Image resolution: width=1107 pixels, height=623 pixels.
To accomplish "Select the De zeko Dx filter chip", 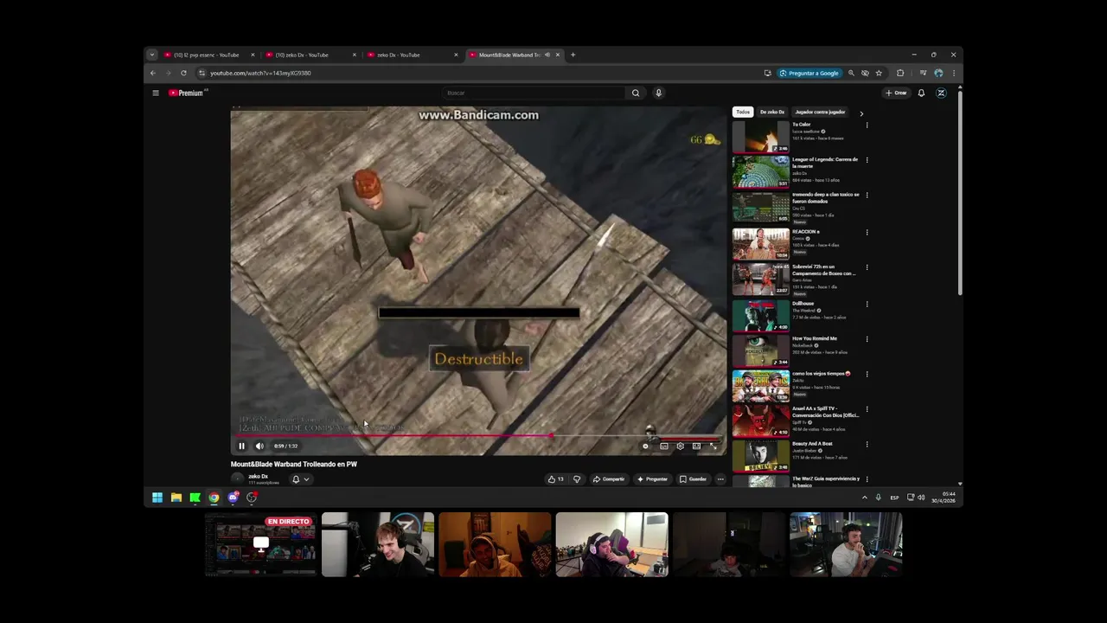I will [x=772, y=112].
